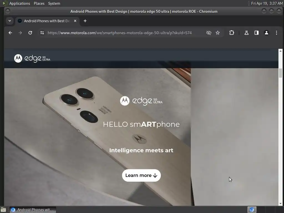Bookmark this page with the star

pos(218,33)
